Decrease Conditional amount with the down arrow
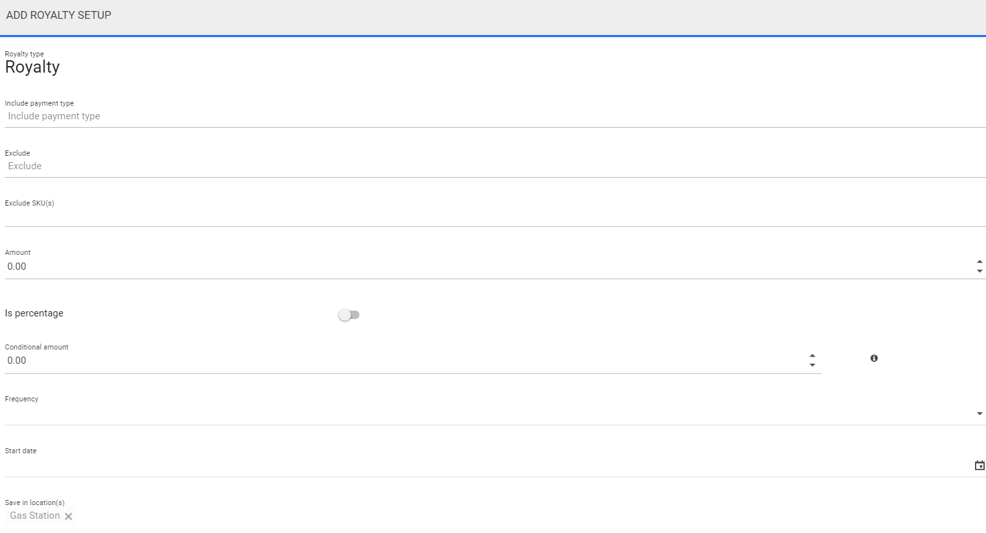This screenshot has width=986, height=533. tap(812, 365)
